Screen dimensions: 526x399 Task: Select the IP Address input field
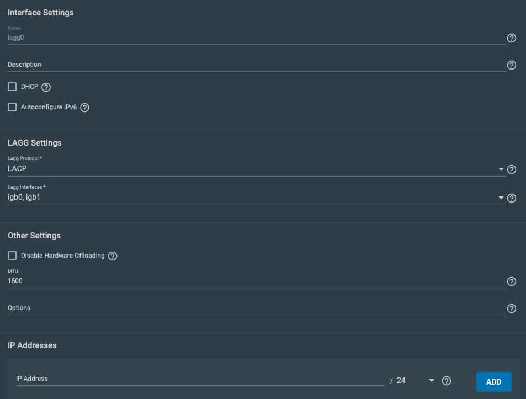(200, 379)
